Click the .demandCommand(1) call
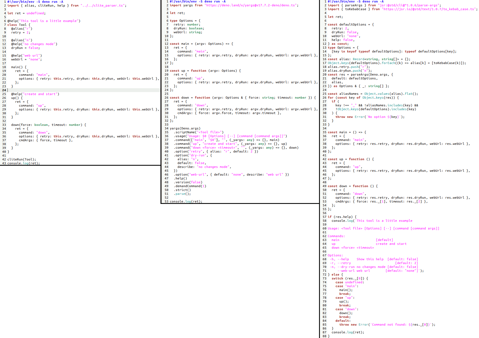The height and width of the screenshot is (338, 479). point(190,186)
